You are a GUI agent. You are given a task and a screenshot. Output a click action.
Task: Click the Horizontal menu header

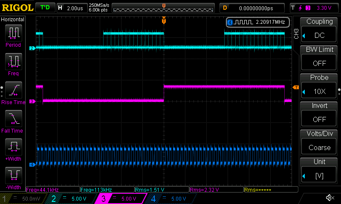tap(13, 20)
